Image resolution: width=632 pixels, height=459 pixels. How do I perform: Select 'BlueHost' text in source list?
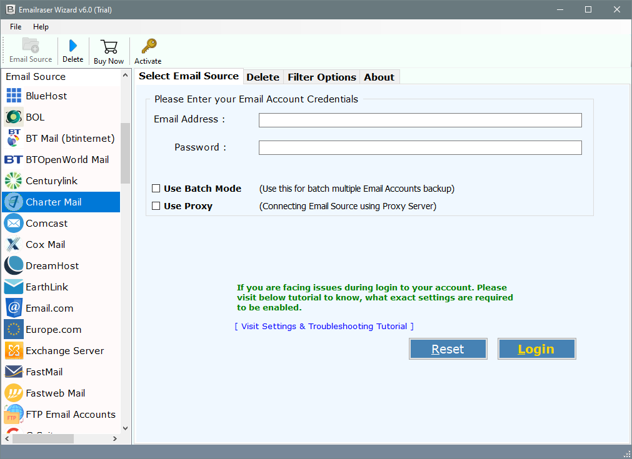(46, 96)
